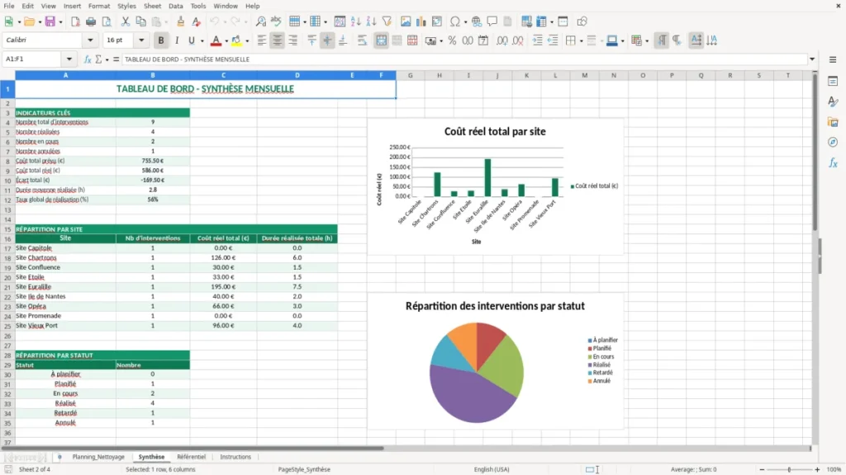
Task: Open the sidebar Functions fx icon
Action: click(833, 162)
